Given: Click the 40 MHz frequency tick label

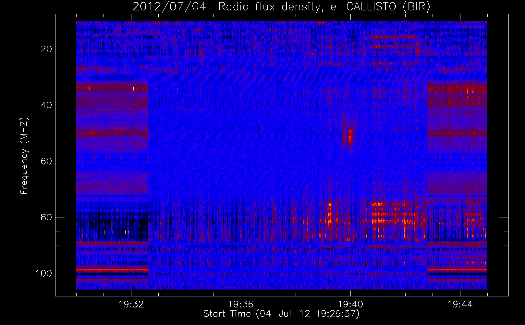Looking at the screenshot, I should 46,105.
